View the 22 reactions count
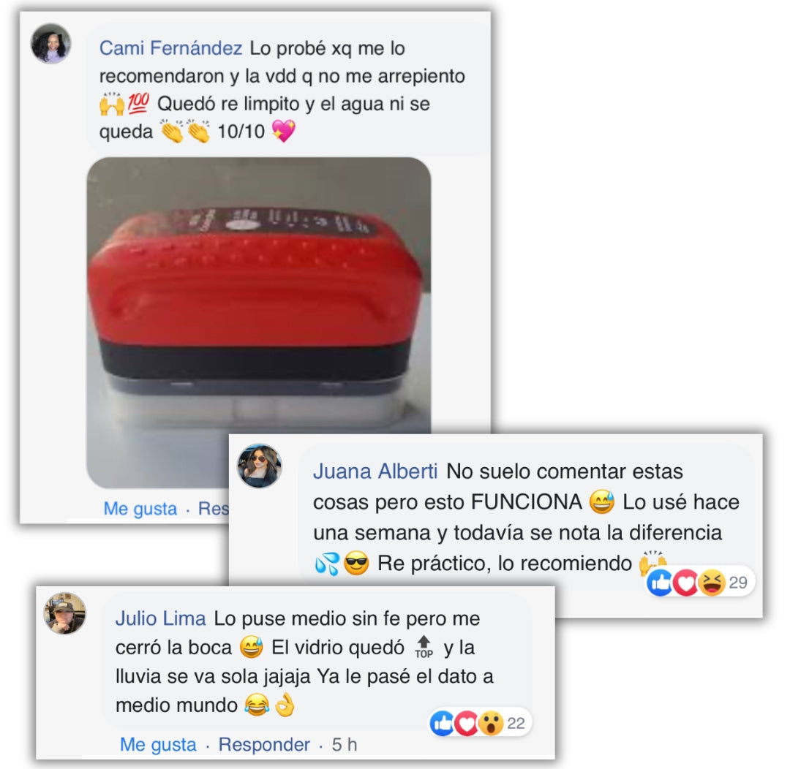The image size is (790, 769). 516,723
